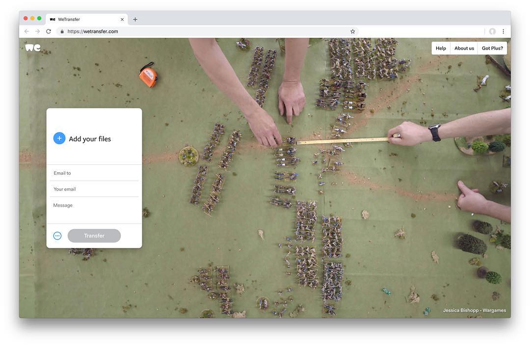Focus the 'Your email' input field
Viewport: 530px width, 345px height.
pos(94,189)
